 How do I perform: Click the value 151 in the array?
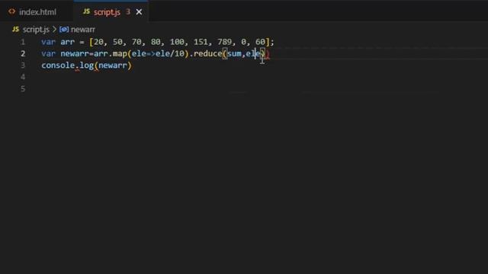coord(201,42)
